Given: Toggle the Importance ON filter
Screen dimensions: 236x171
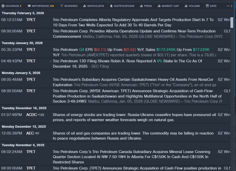Looking at the screenshot, I should [x=41, y=6].
